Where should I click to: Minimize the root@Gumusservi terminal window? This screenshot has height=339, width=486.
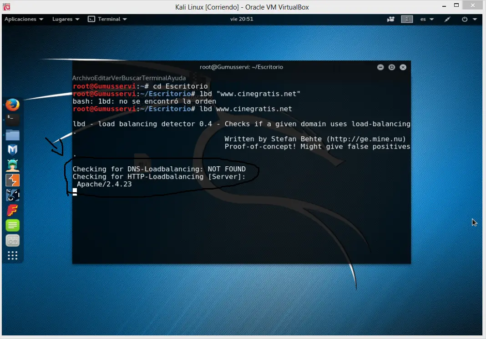pyautogui.click(x=380, y=67)
